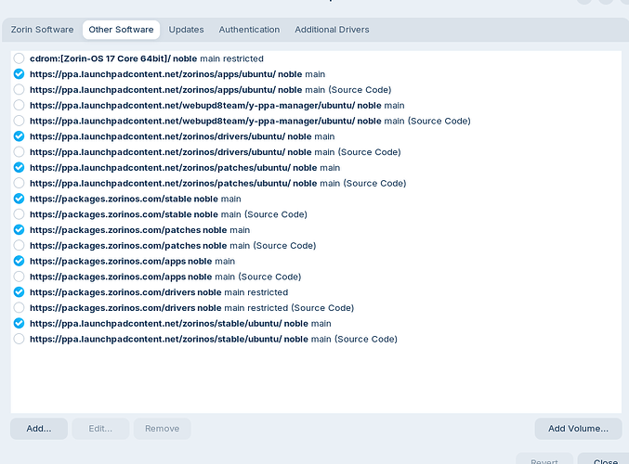Uncheck ppa zorinos/apps/ubuntu noble main source
Image resolution: width=629 pixels, height=464 pixels.
(19, 74)
